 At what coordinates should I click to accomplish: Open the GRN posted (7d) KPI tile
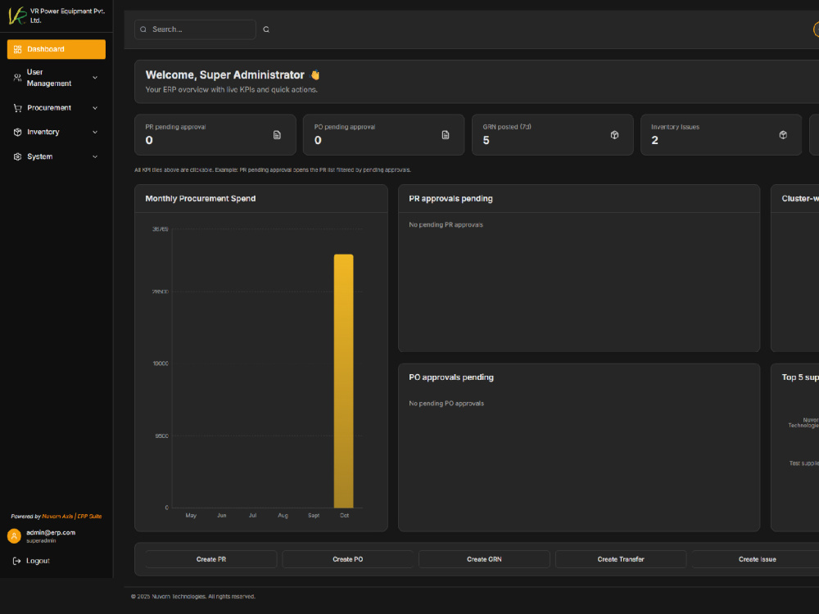point(553,135)
